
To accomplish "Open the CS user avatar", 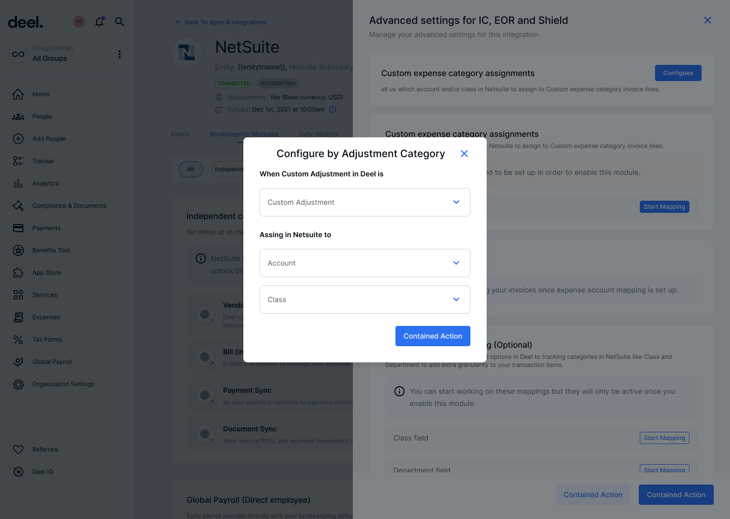I will (x=79, y=22).
